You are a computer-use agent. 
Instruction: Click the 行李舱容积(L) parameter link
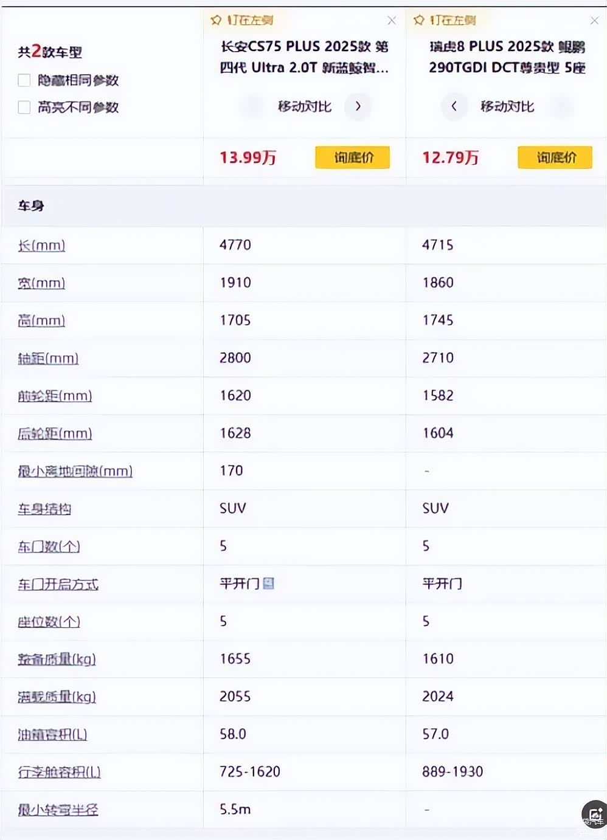(59, 772)
